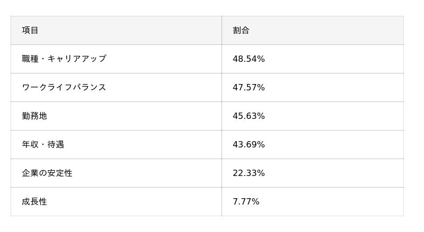Select the ワークライフバランス cell
The height and width of the screenshot is (232, 424).
pyautogui.click(x=64, y=87)
